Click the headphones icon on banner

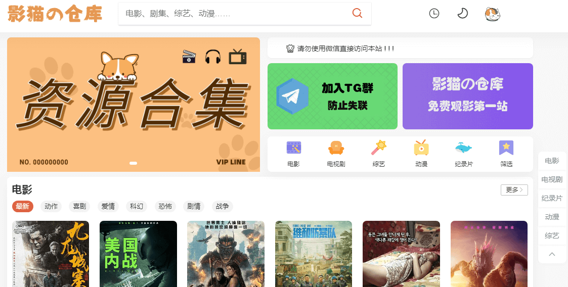pos(213,57)
